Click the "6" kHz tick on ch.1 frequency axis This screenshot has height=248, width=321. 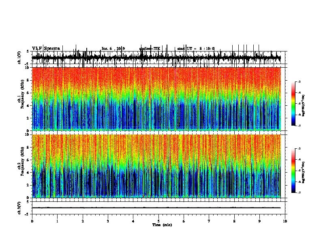28,93
